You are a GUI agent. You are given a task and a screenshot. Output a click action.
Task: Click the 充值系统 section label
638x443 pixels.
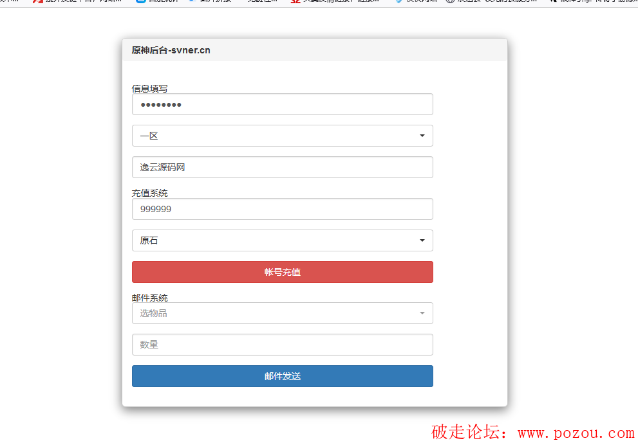click(149, 193)
